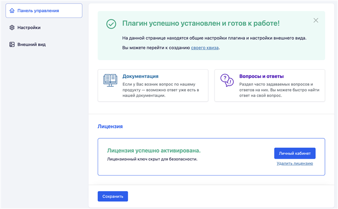Click the green checkmark success icon

tap(111, 24)
